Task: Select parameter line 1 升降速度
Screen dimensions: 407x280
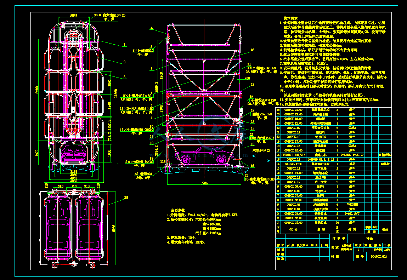Action: [203, 215]
